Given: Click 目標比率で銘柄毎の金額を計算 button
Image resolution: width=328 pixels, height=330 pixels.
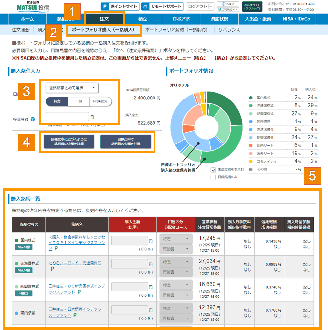Looking at the screenshot, I should [x=126, y=142].
